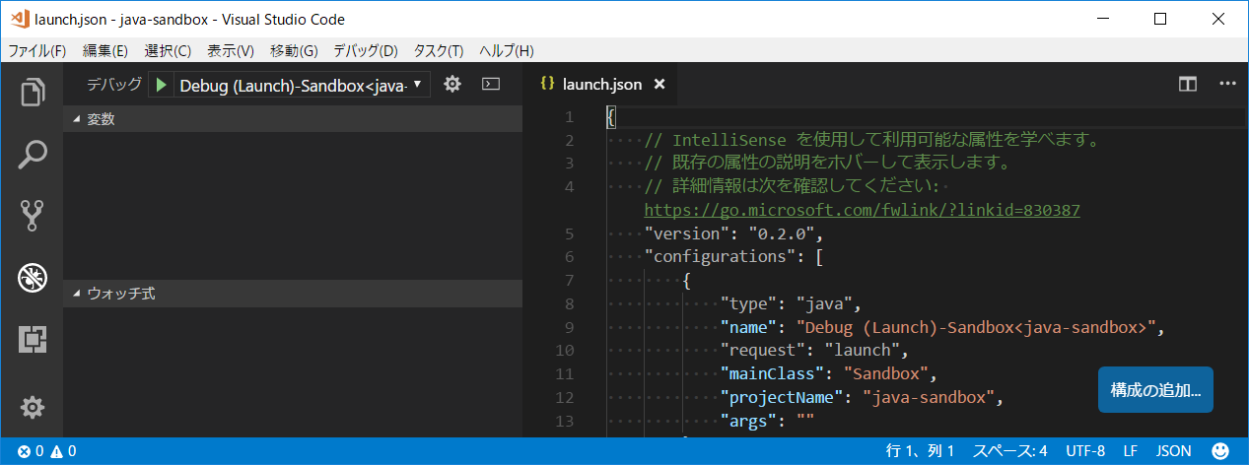Click the Visual Studio Code window logo
Viewport: 1249px width, 465px height.
18,19
